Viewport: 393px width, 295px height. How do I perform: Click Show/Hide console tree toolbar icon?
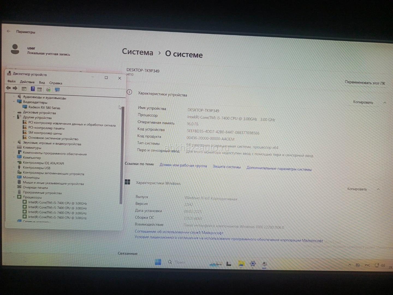(24, 88)
